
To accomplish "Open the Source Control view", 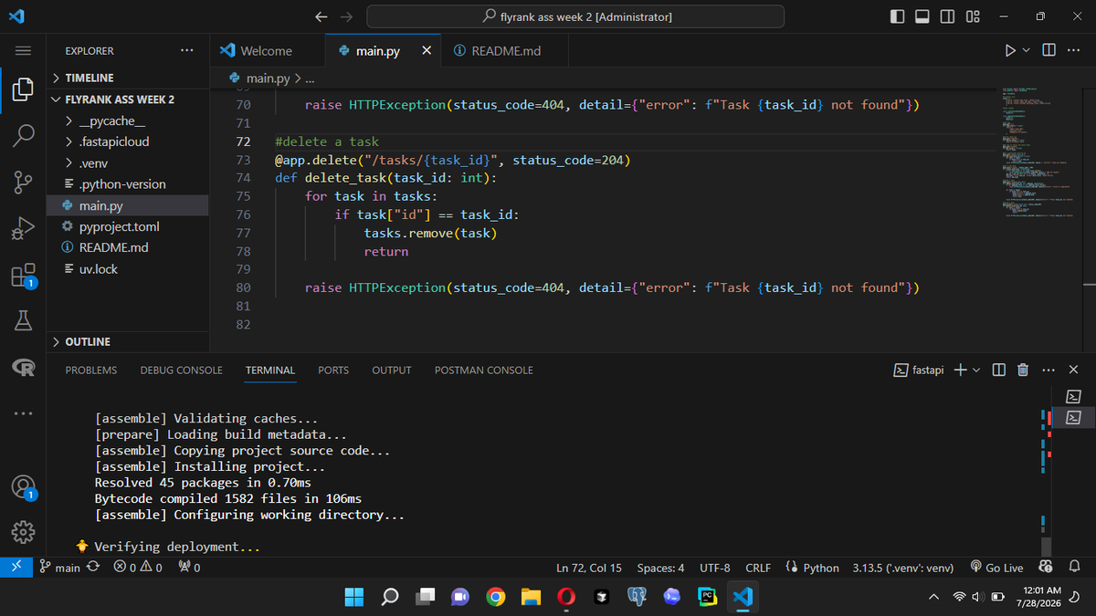I will 23,182.
